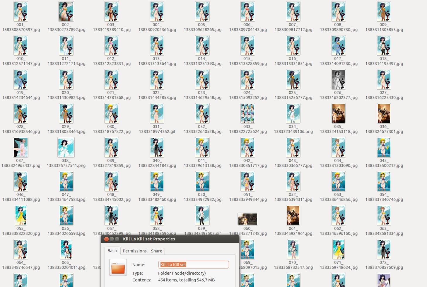Screen dimensions: 427x287
Task: Select animated file 031_1383318974352.gif
Action: click(x=157, y=113)
